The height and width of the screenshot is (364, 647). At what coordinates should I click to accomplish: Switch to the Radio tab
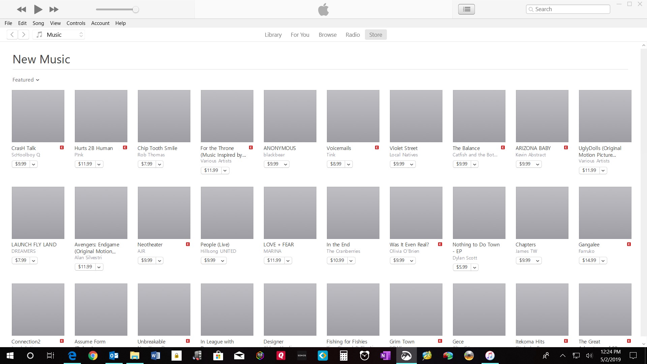352,34
